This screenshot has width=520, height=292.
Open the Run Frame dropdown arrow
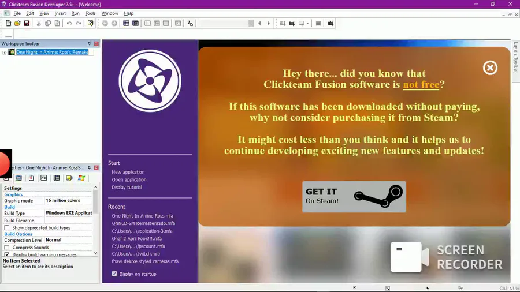[x=307, y=23]
